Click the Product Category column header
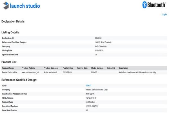The image size is (169, 113). click(51, 68)
